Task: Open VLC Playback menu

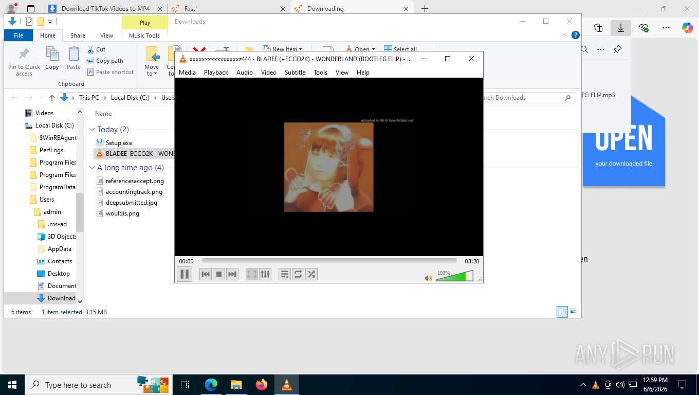Action: point(216,73)
